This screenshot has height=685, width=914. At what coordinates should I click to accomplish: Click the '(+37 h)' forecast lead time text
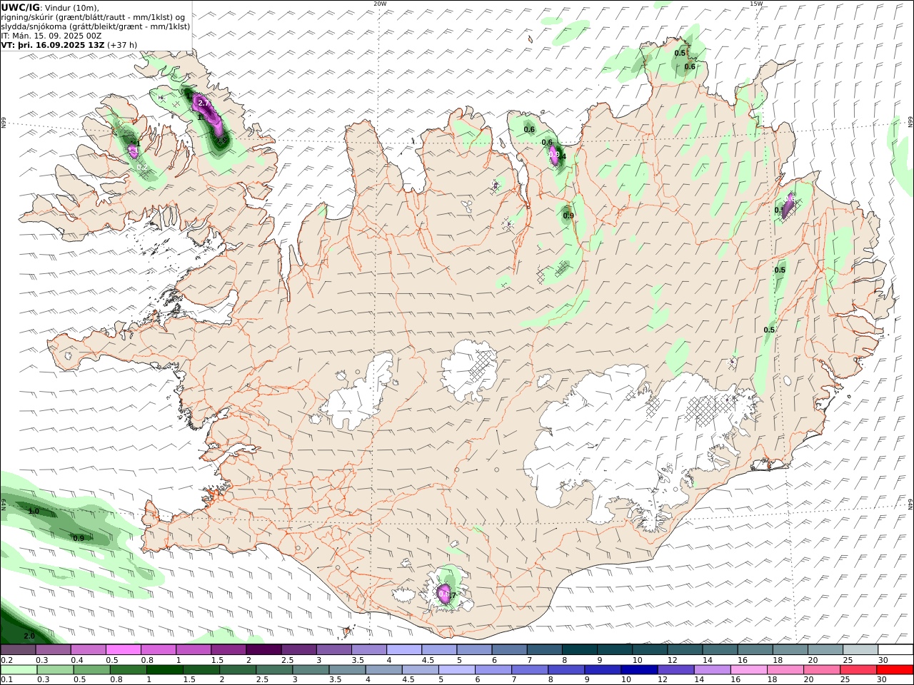(x=122, y=45)
